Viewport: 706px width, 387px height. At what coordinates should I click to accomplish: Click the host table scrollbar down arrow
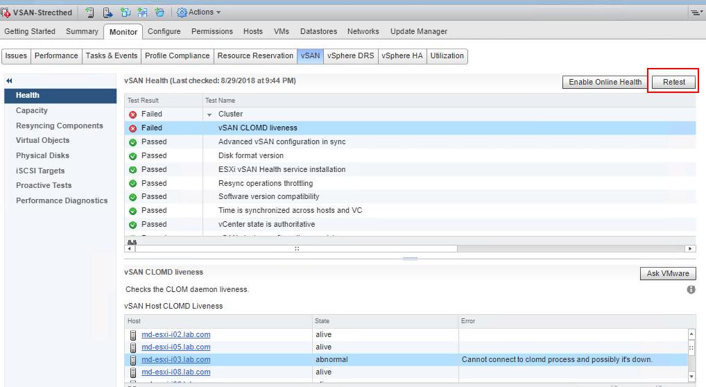tap(691, 377)
